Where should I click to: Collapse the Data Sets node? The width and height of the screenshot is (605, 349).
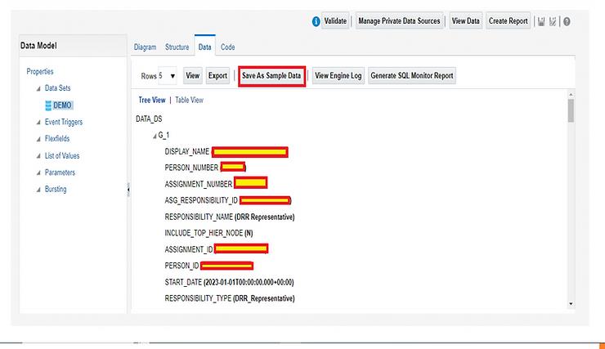[x=38, y=89]
